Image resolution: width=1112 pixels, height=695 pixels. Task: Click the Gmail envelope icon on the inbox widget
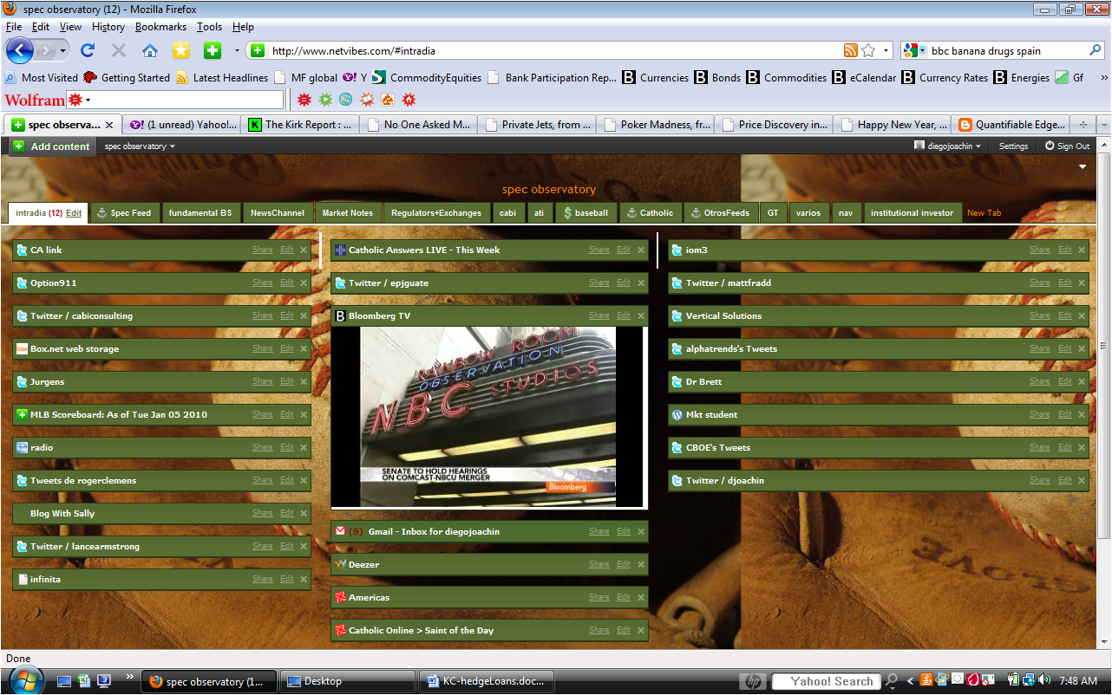[340, 531]
